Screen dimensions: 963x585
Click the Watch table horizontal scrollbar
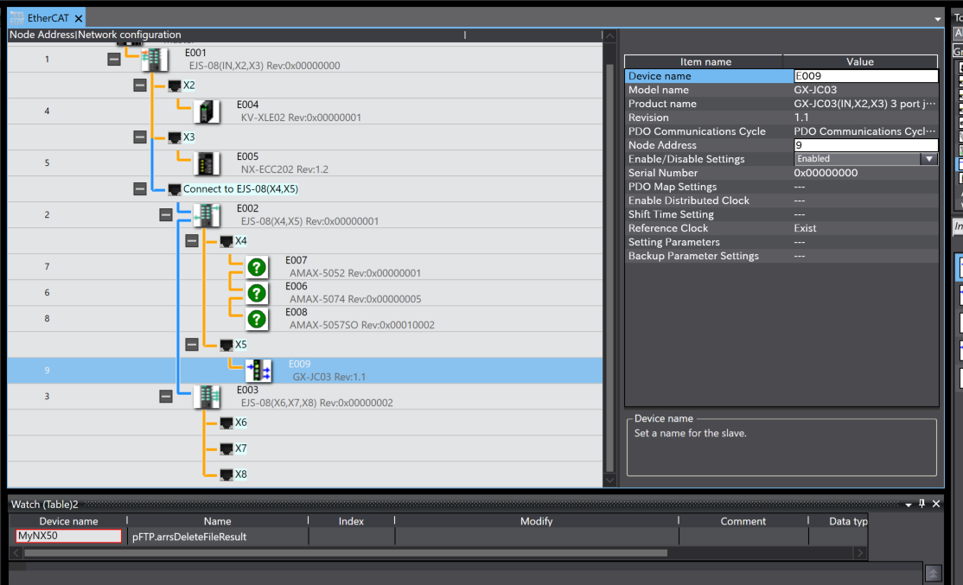tap(346, 553)
